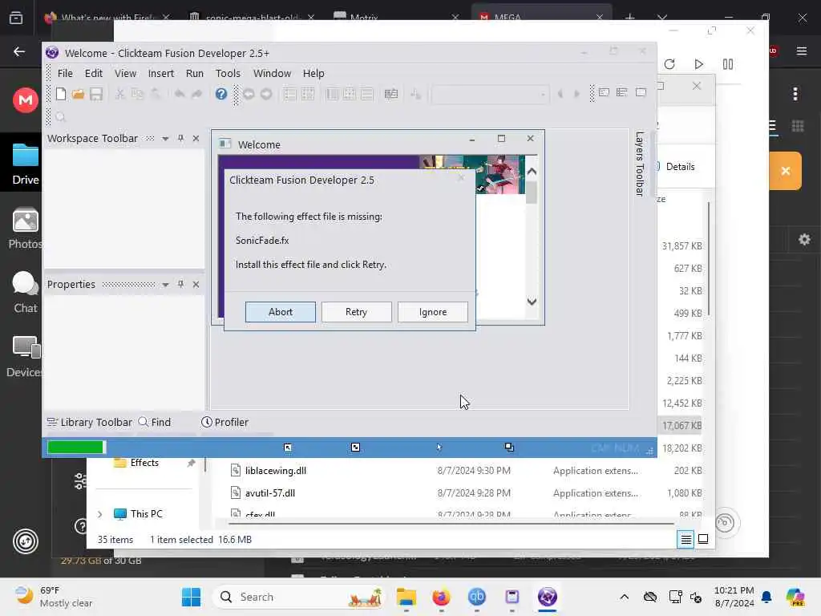Click Ignore in the missing effect dialog
The image size is (821, 616).
point(432,312)
